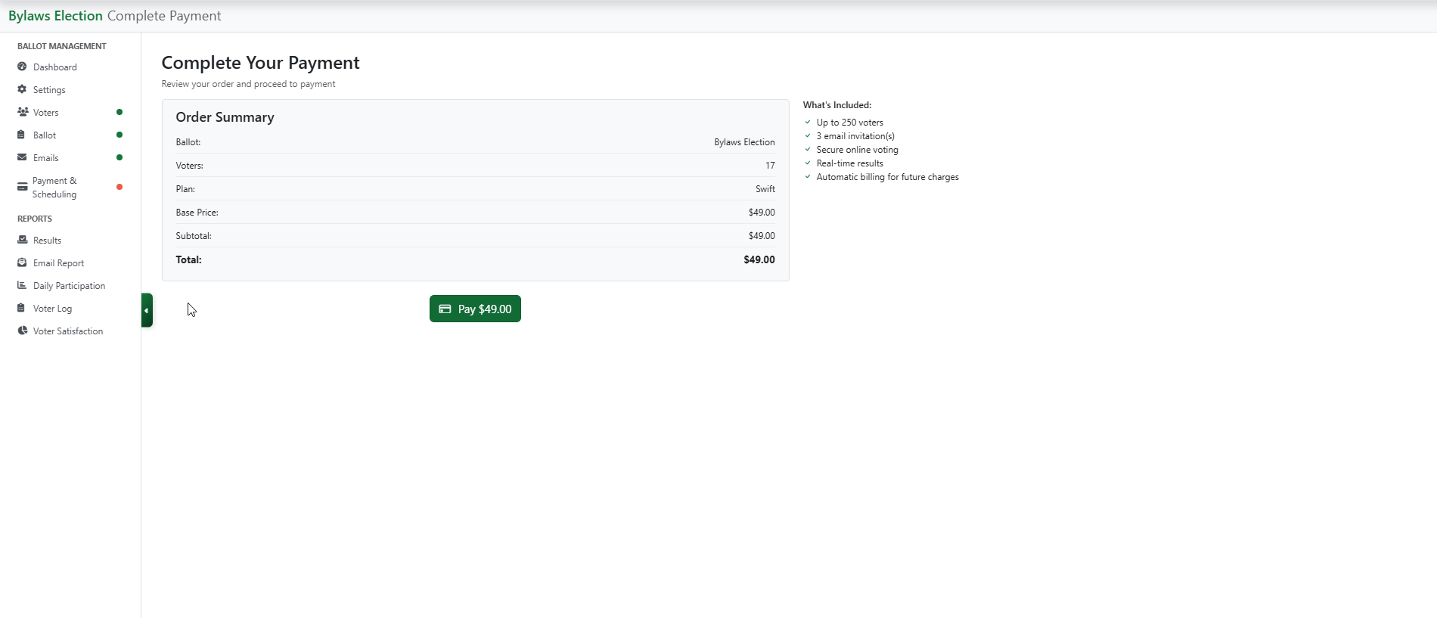The height and width of the screenshot is (618, 1437).
Task: Click 'Automatic billing for future charges' text
Action: 887,177
